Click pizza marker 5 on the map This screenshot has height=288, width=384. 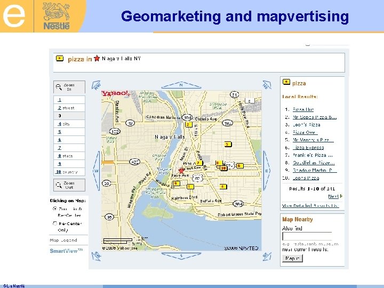pos(228,144)
